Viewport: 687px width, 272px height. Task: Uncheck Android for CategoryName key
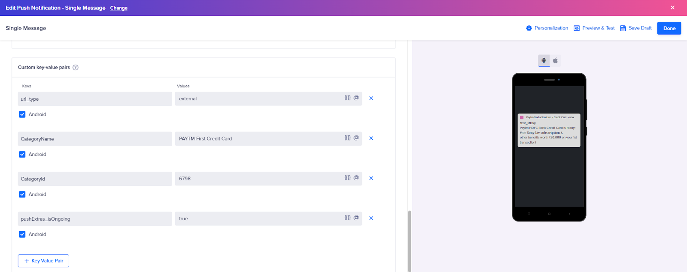pos(22,154)
